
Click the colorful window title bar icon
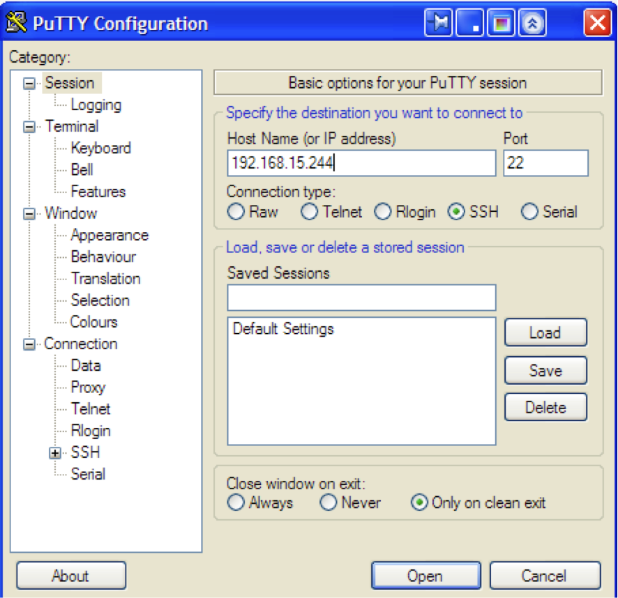point(502,23)
